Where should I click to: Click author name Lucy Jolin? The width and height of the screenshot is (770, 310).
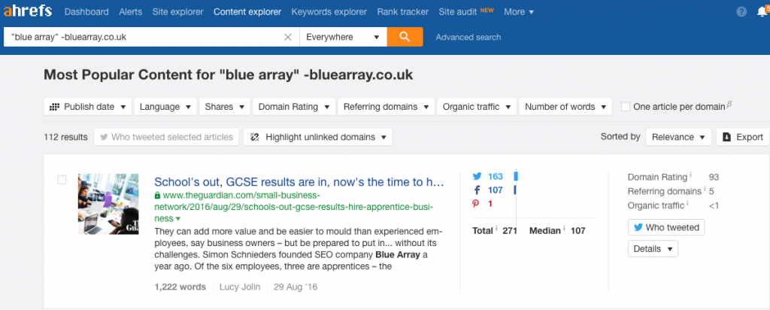[240, 287]
